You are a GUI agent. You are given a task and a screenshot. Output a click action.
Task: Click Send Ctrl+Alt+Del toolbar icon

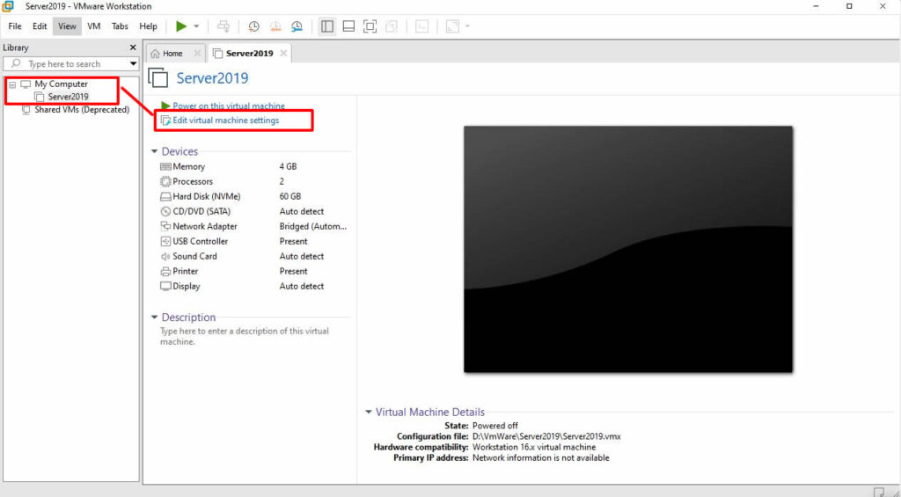point(223,26)
